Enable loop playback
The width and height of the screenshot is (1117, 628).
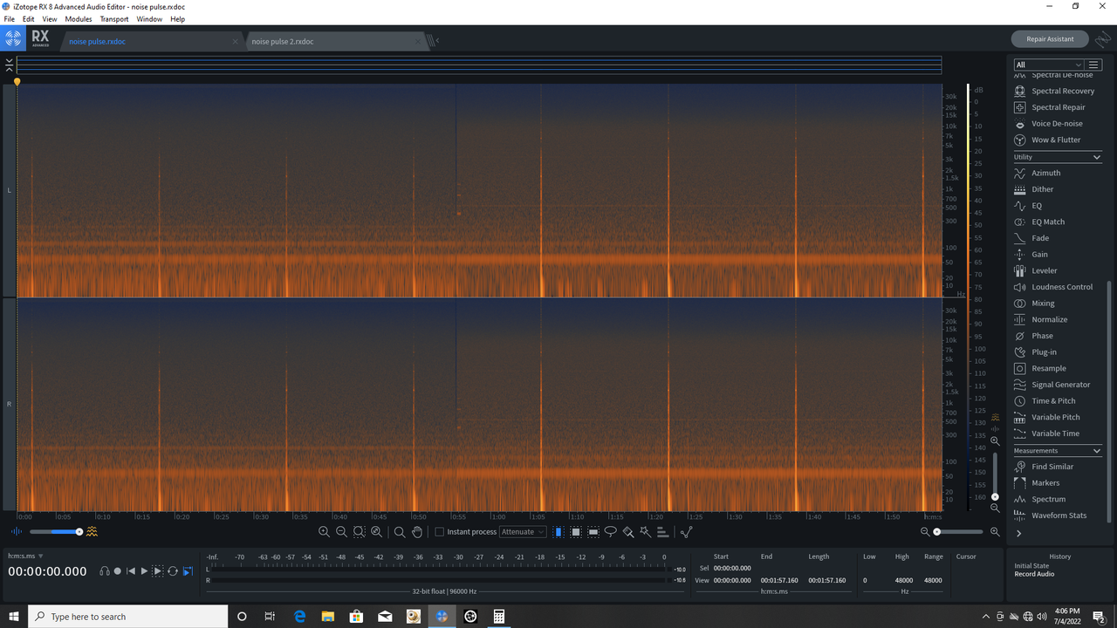tap(172, 571)
